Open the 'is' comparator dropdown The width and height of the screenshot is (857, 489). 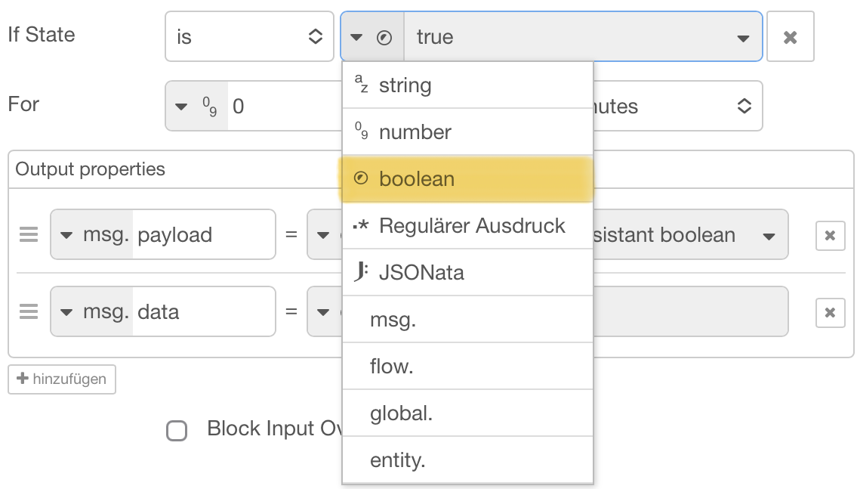coord(249,36)
